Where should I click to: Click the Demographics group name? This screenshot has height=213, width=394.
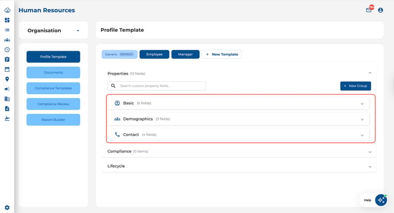[x=138, y=119]
